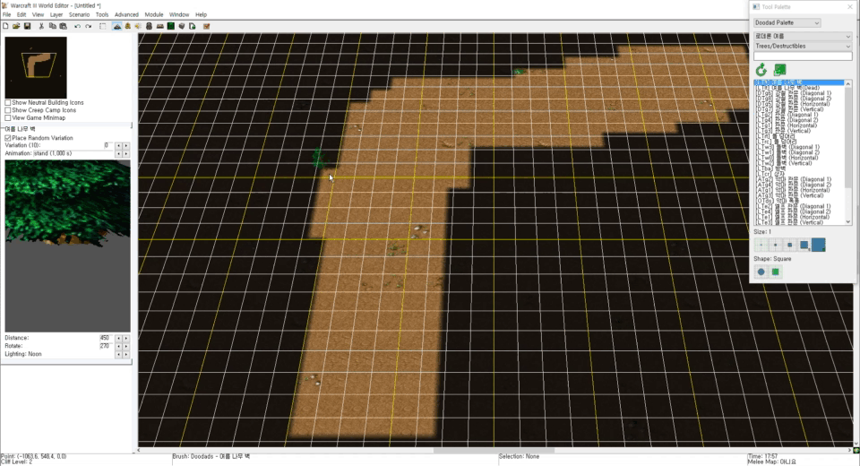Viewport: 860px width, 466px height.
Task: Click the Distance value field showing 450
Action: point(106,338)
